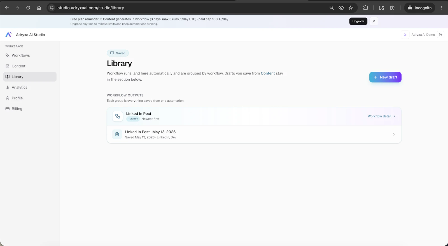Open Analytics in the sidebar
Viewport: 448px width, 246px height.
[30, 87]
